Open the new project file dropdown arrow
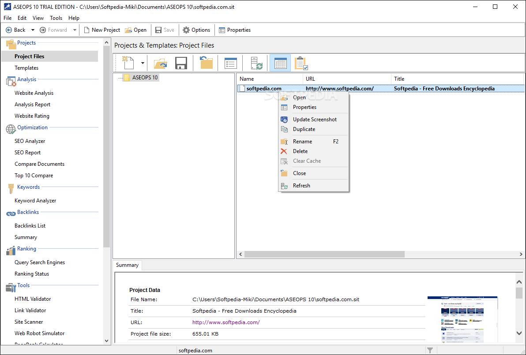This screenshot has width=526, height=355. tap(143, 63)
